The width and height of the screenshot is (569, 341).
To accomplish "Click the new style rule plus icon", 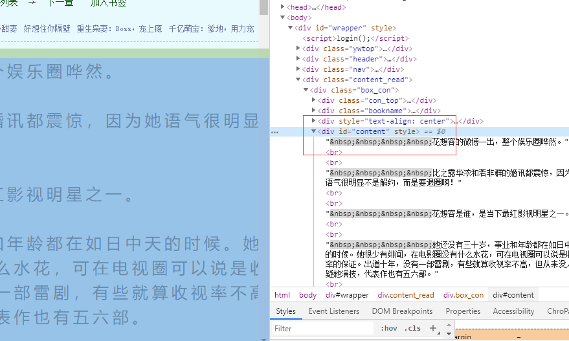I will click(433, 328).
